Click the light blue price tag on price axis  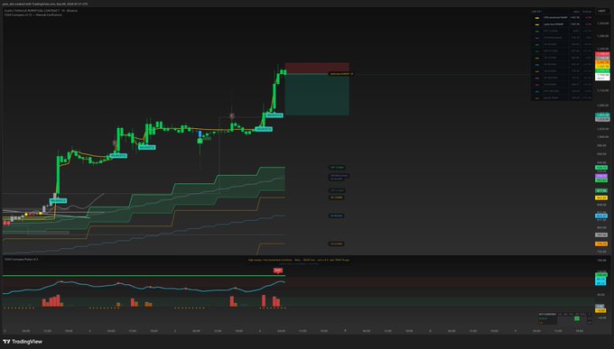pyautogui.click(x=601, y=216)
